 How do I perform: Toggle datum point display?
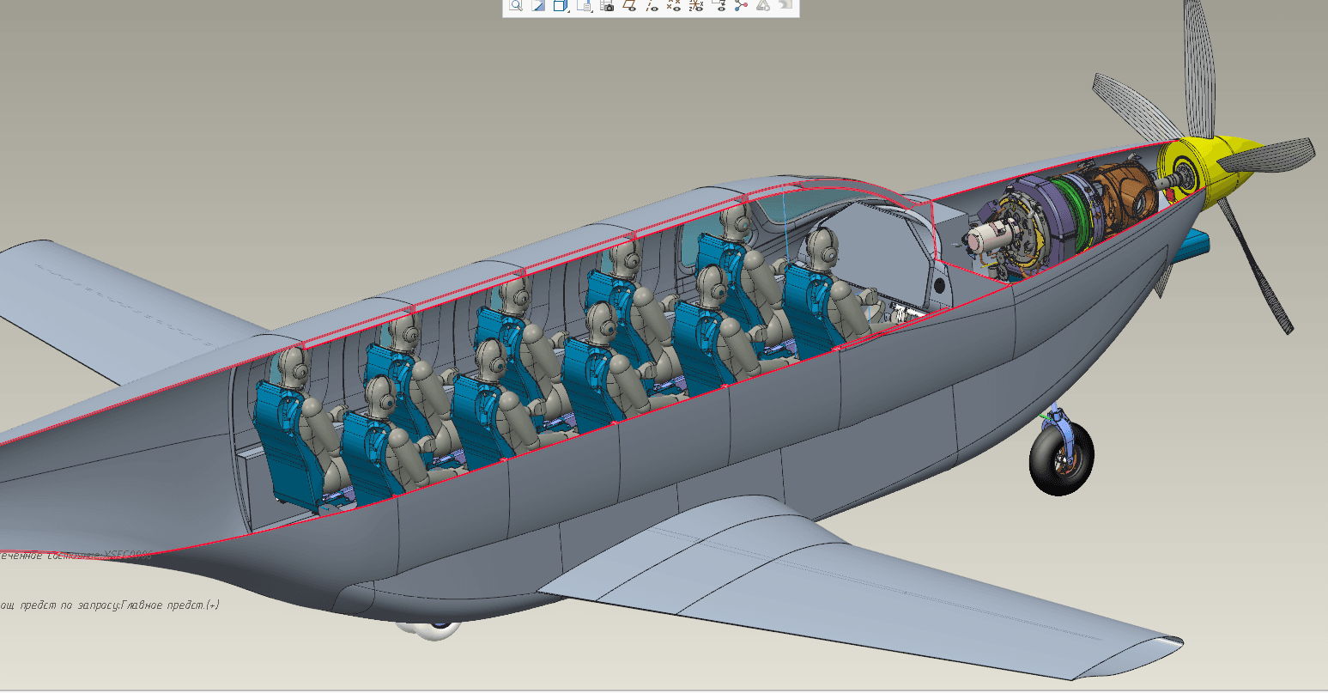[x=674, y=5]
